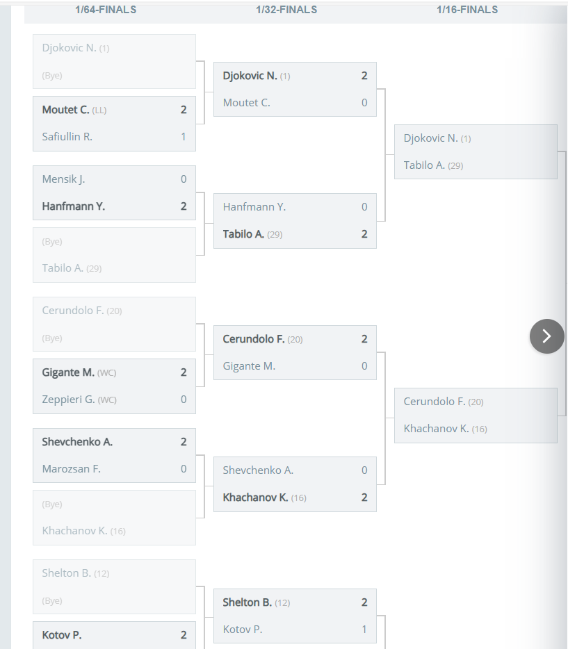Open Shelton B. vs Kotov P. match
568x649 pixels.
coord(295,616)
